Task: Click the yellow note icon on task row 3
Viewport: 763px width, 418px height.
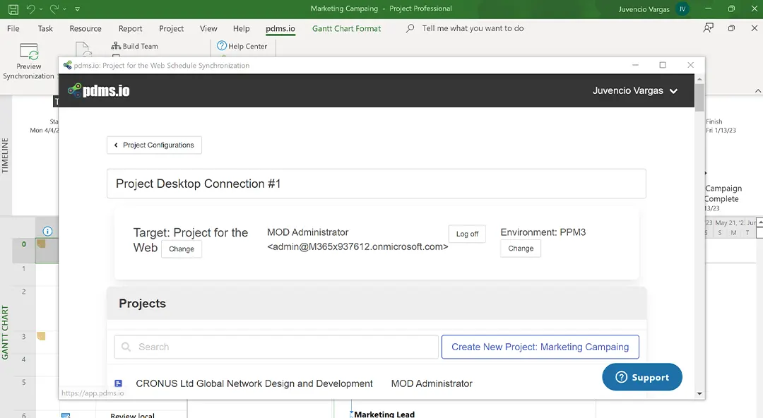Action: 41,336
